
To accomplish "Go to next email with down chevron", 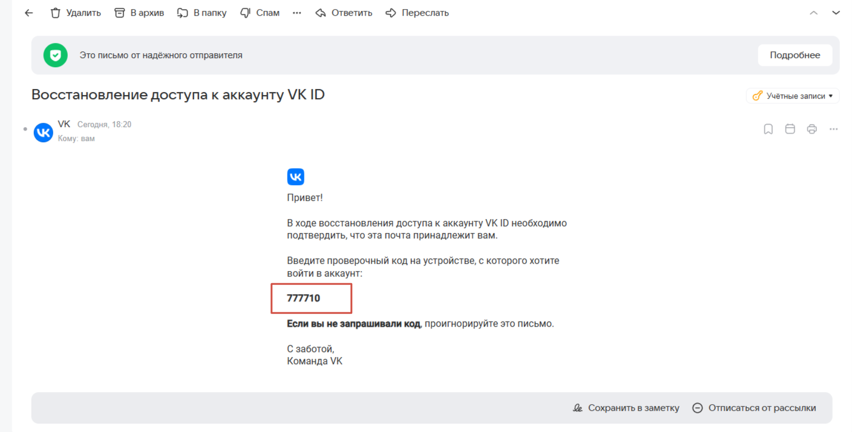I will coord(836,13).
